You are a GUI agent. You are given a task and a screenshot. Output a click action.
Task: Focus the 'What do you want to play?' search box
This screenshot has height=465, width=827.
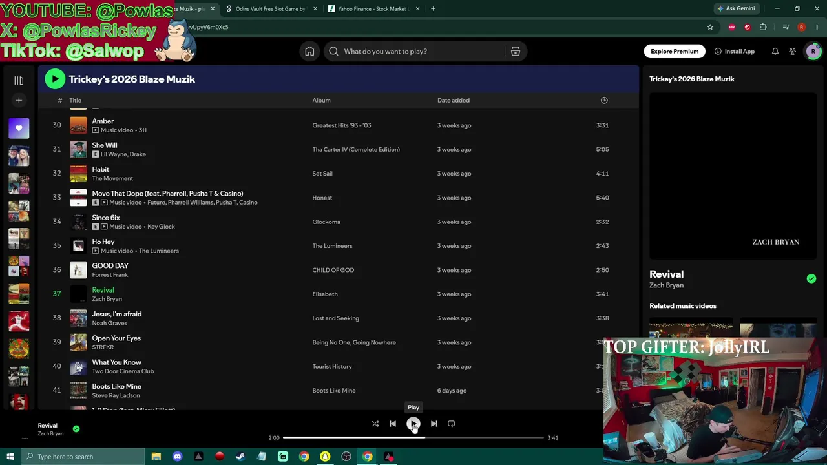(x=414, y=52)
